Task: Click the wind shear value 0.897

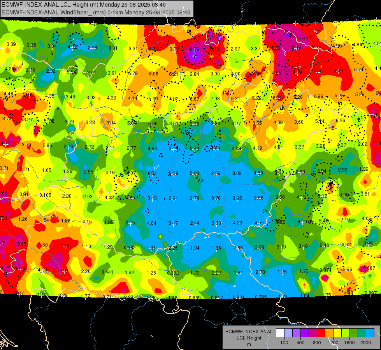Action: 371,293
